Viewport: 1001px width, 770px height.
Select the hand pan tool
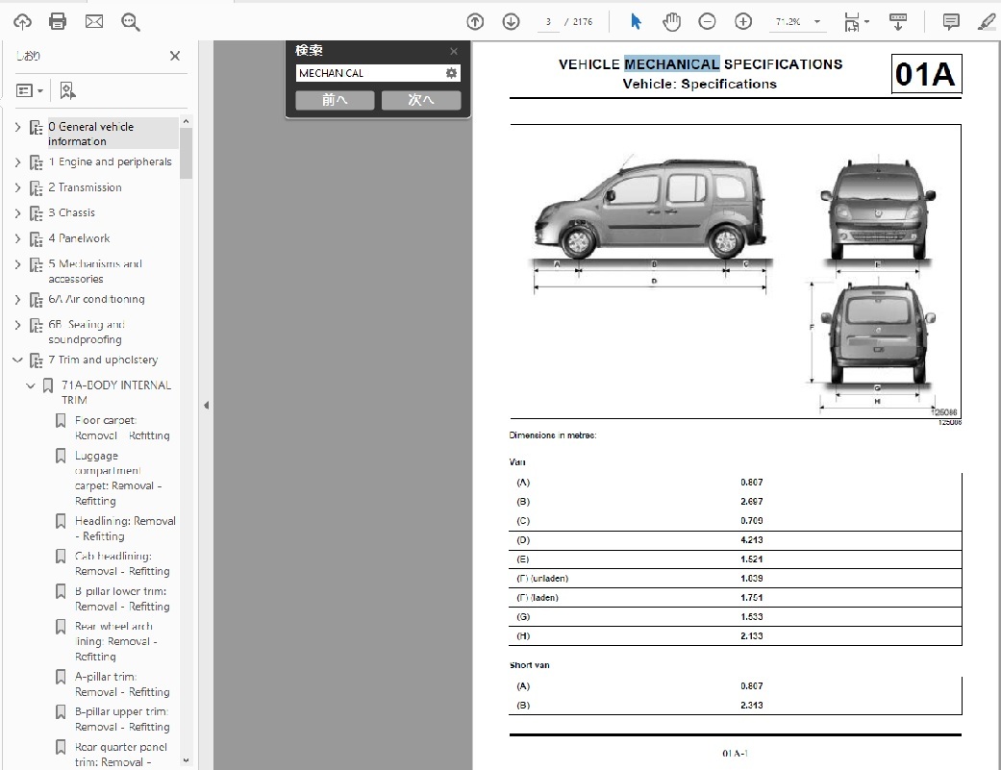[x=671, y=21]
